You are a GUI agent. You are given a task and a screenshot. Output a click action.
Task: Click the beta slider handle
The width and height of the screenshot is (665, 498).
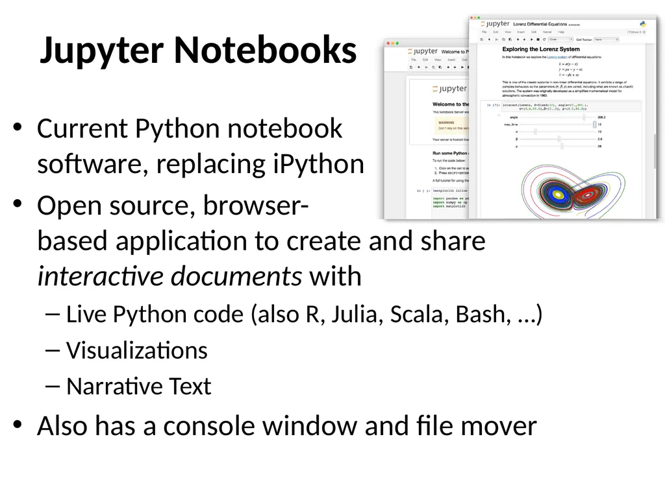click(x=559, y=139)
